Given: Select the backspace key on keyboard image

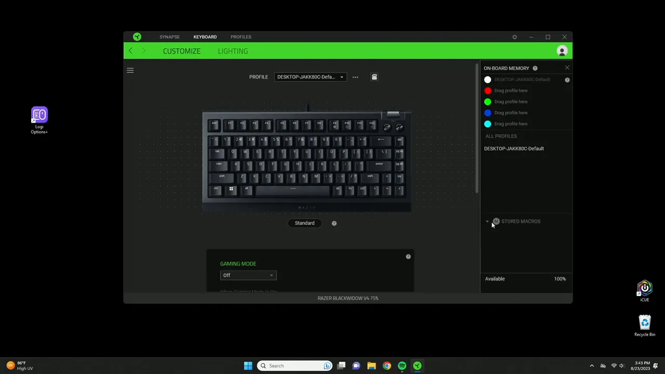Looking at the screenshot, I should 381,140.
